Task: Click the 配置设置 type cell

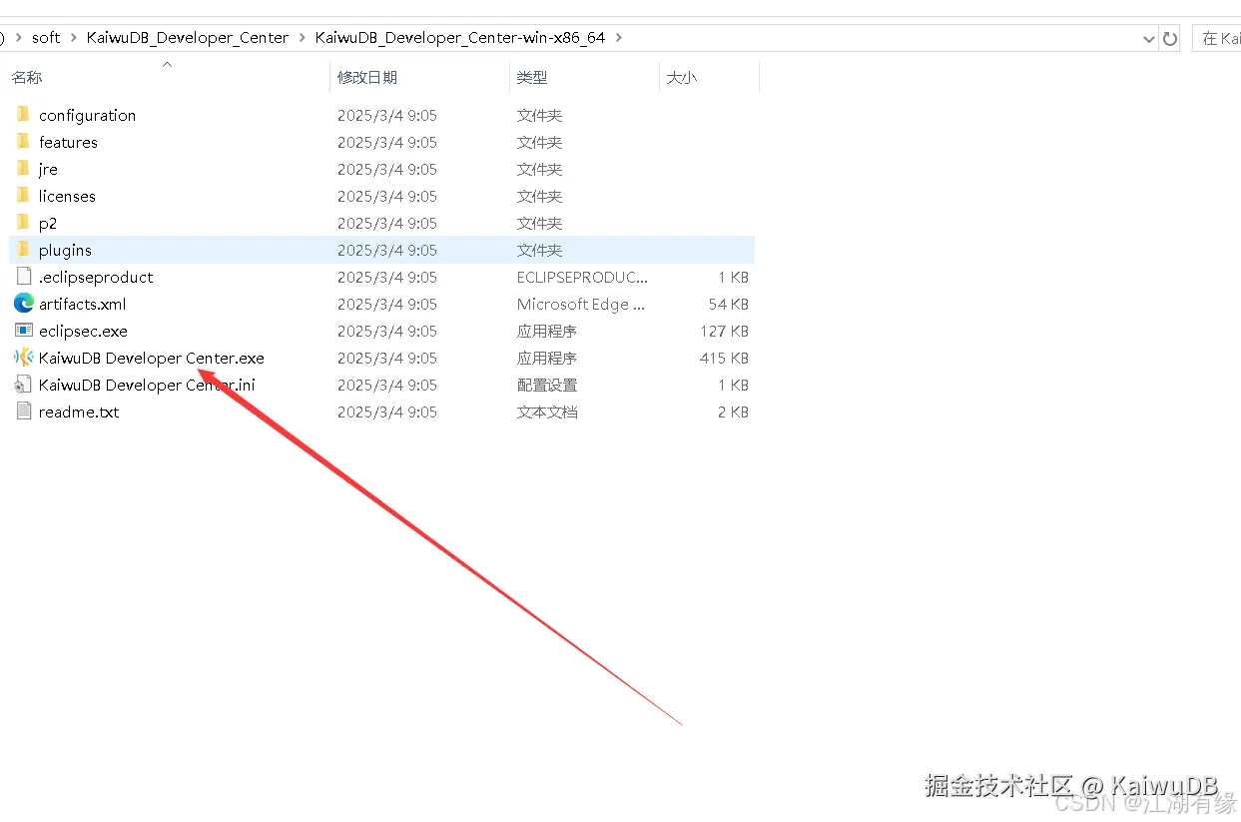Action: (547, 385)
